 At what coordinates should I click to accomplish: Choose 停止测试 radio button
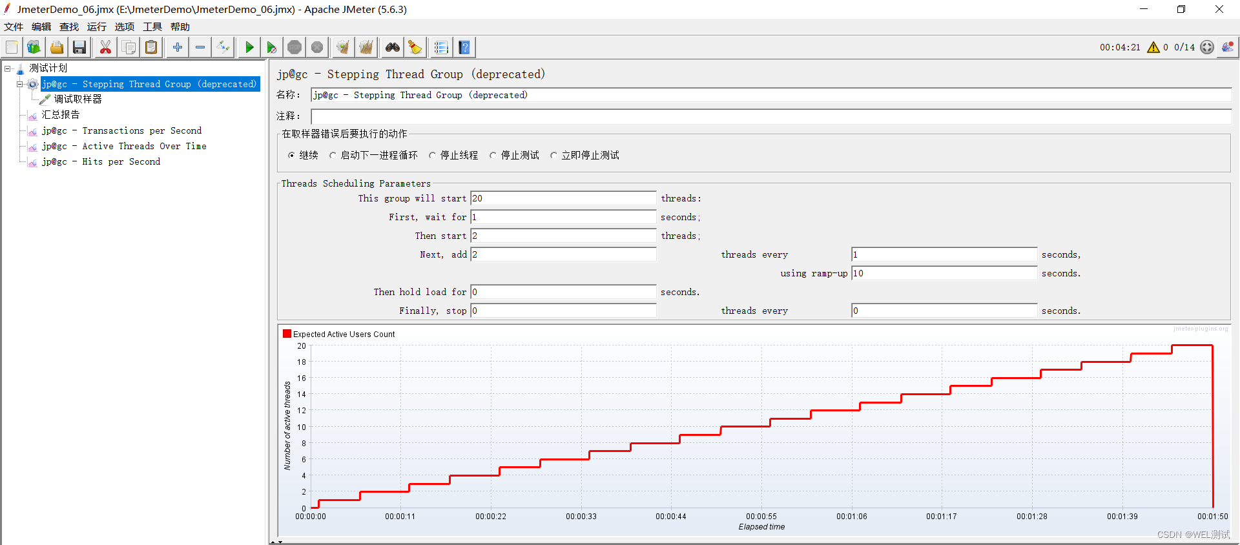pos(493,156)
